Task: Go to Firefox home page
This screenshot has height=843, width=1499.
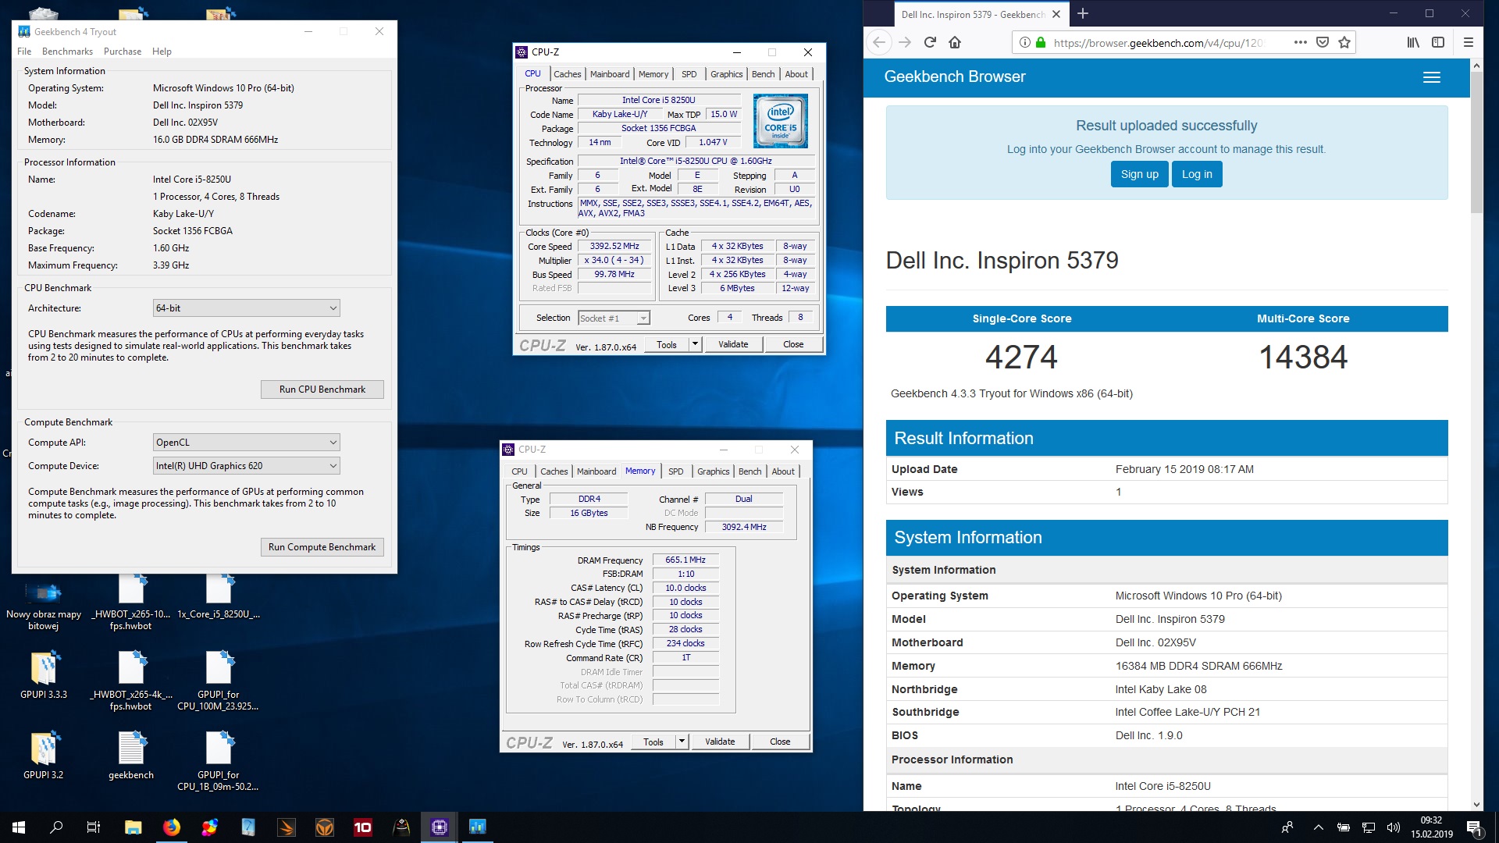Action: tap(955, 42)
